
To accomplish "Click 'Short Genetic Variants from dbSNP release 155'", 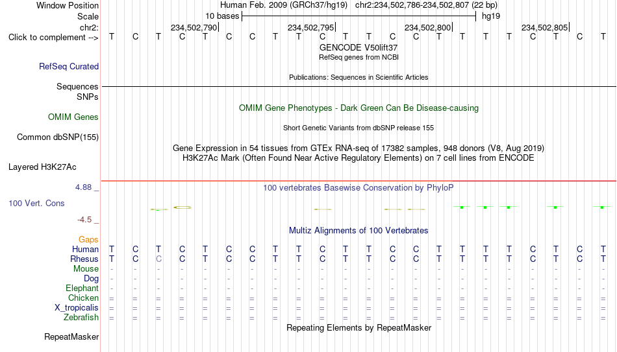I will coord(359,128).
